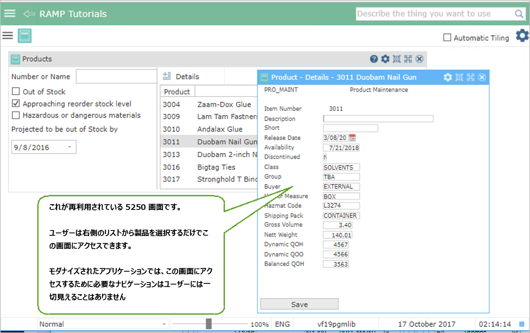Select product 3016 Bigtag Ties
This screenshot has height=333, width=530.
pos(209,167)
